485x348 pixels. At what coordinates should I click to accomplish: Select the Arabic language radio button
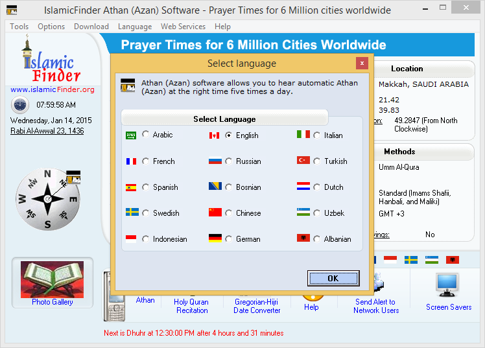(146, 135)
